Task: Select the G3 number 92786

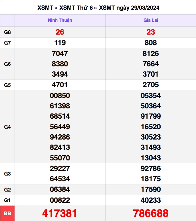Action: [x=151, y=168]
